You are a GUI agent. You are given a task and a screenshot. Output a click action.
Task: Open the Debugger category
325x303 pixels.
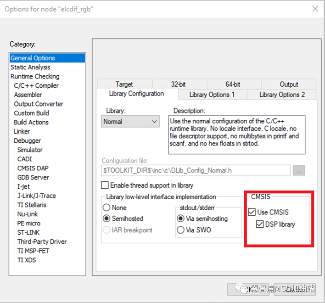[27, 141]
